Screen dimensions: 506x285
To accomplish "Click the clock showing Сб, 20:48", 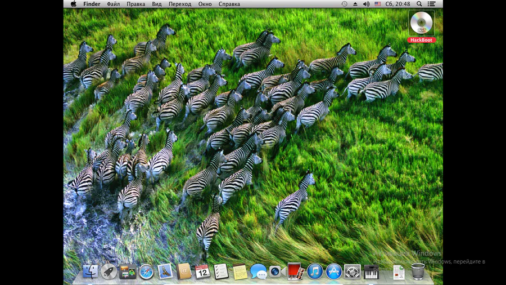I will pyautogui.click(x=397, y=4).
